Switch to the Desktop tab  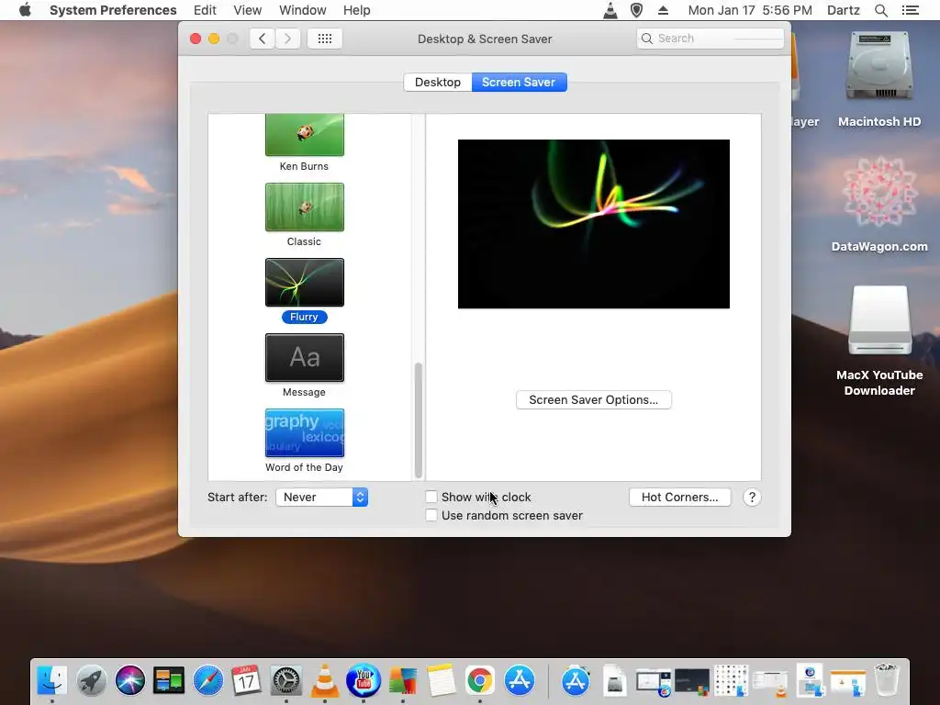pyautogui.click(x=438, y=82)
